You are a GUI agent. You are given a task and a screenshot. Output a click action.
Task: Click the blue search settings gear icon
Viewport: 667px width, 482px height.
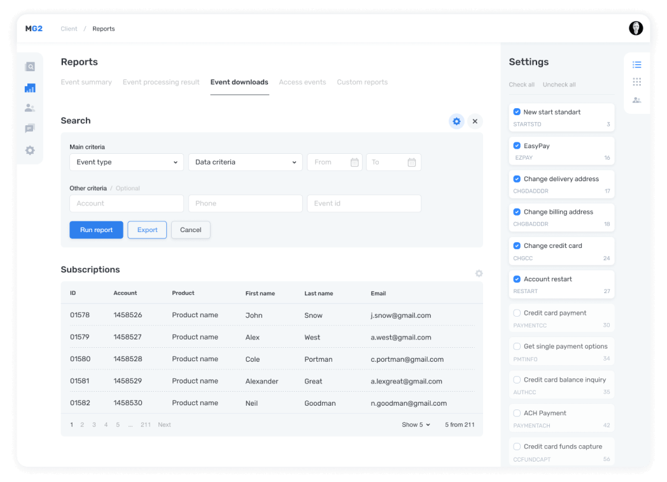point(456,121)
